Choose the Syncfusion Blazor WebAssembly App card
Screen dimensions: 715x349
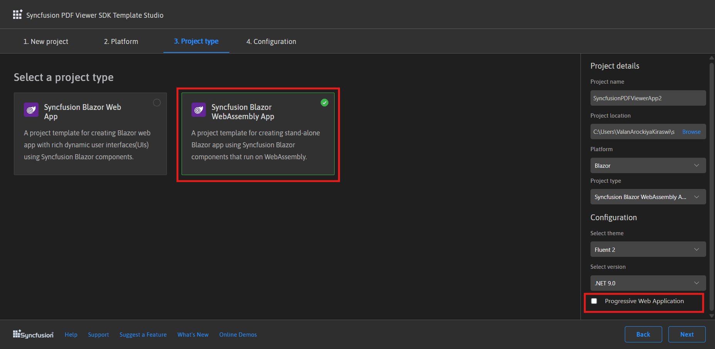click(258, 134)
